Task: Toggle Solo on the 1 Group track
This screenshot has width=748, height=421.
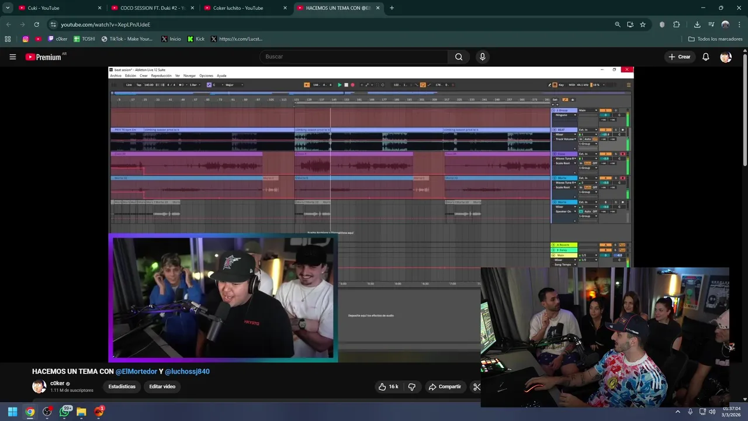Action: coord(616,111)
